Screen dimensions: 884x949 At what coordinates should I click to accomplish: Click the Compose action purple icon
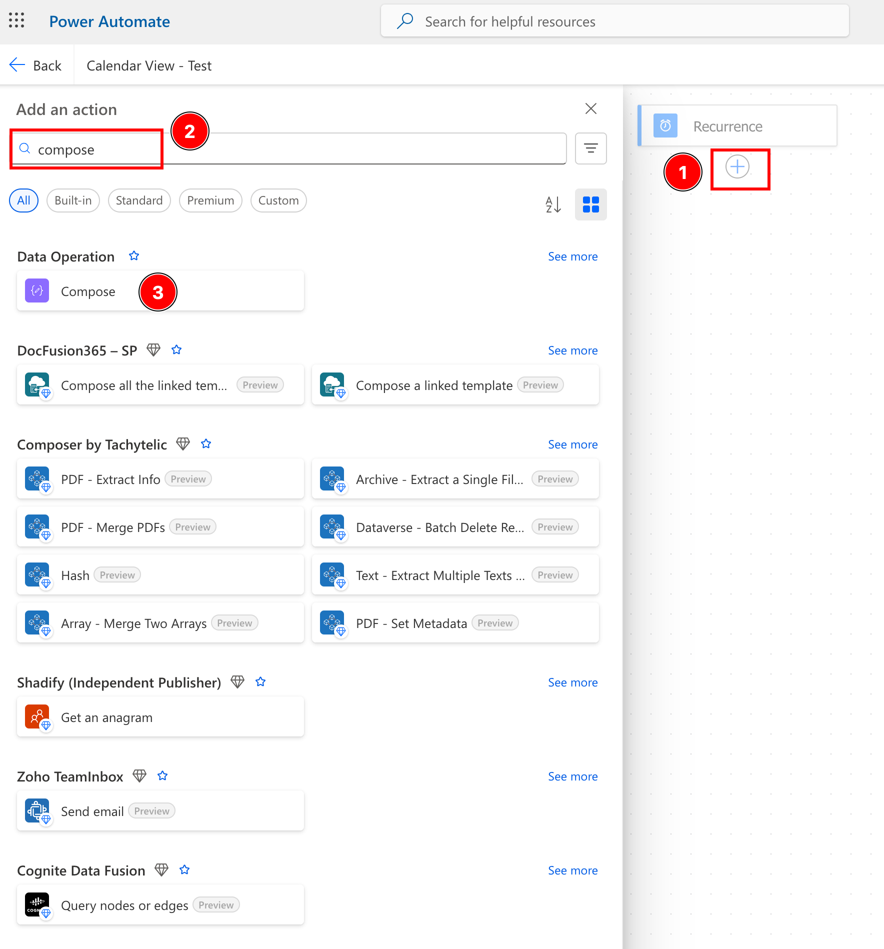pos(37,290)
